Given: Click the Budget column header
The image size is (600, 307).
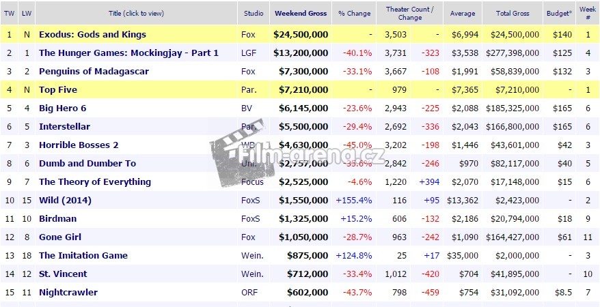Looking at the screenshot, I should [x=560, y=13].
